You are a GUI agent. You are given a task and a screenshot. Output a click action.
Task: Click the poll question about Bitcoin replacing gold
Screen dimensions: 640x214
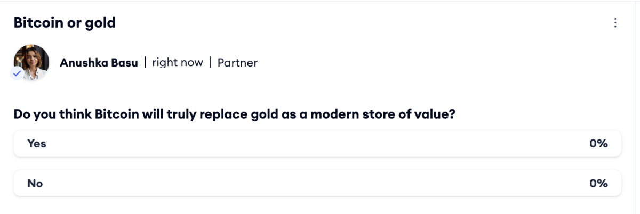tap(234, 114)
